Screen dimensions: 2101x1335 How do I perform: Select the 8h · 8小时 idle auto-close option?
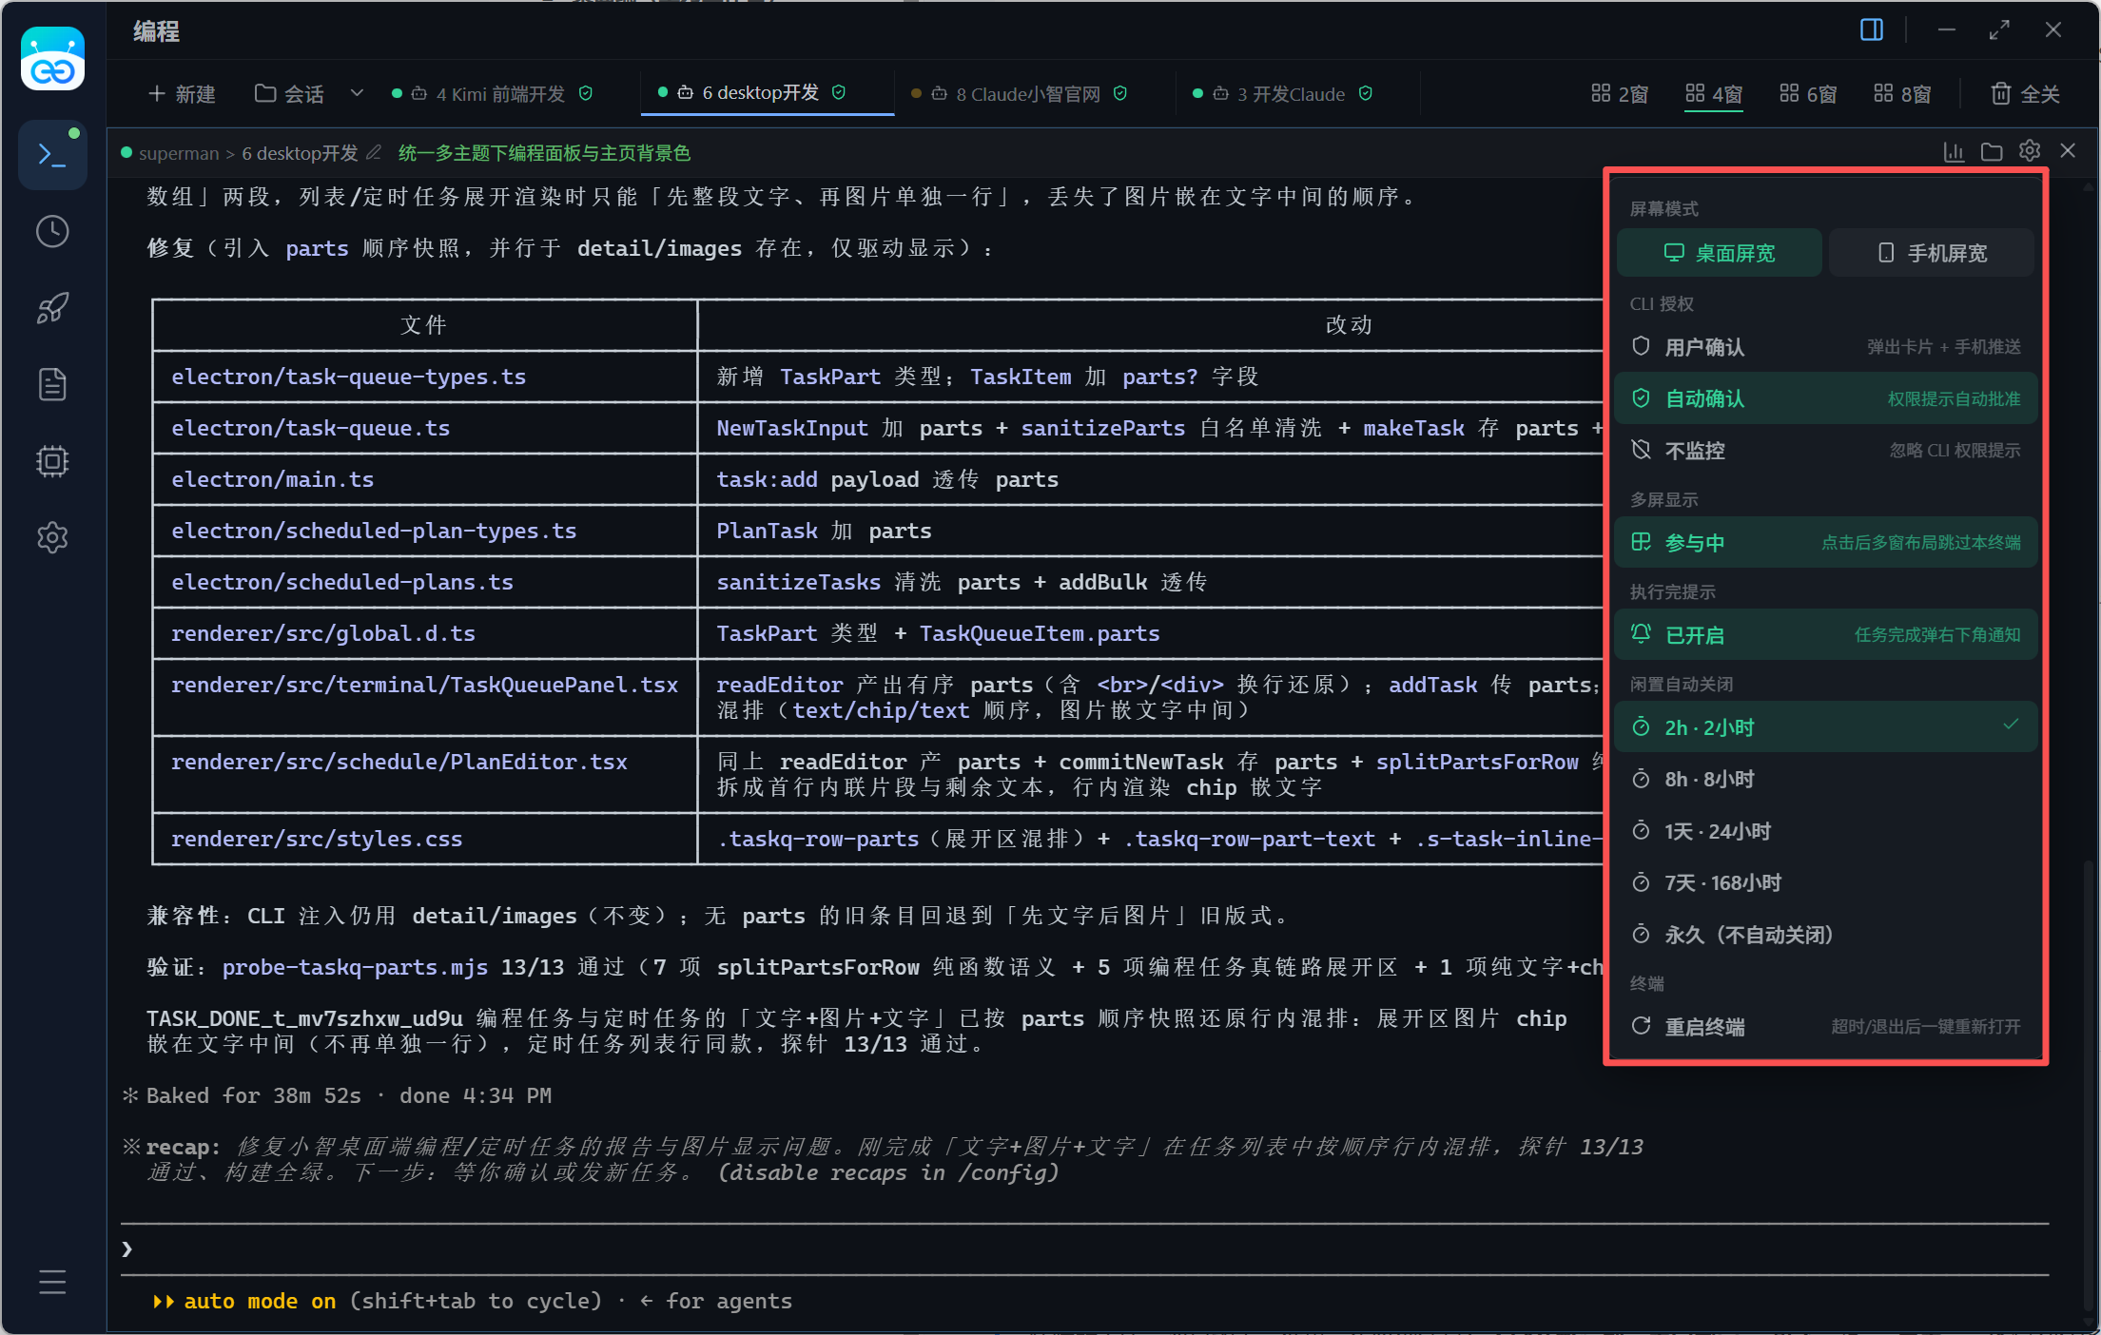click(1826, 780)
